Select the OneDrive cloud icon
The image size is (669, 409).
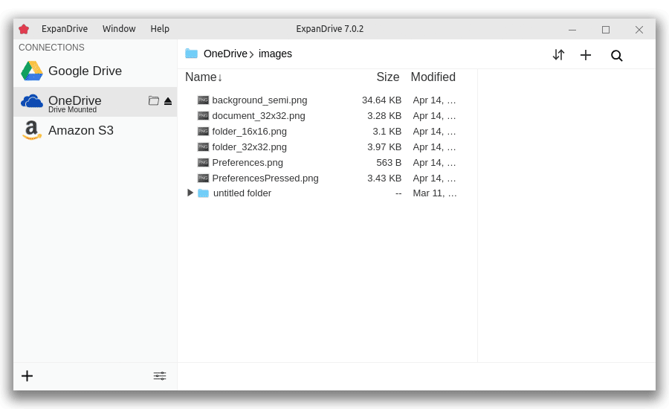pos(31,102)
